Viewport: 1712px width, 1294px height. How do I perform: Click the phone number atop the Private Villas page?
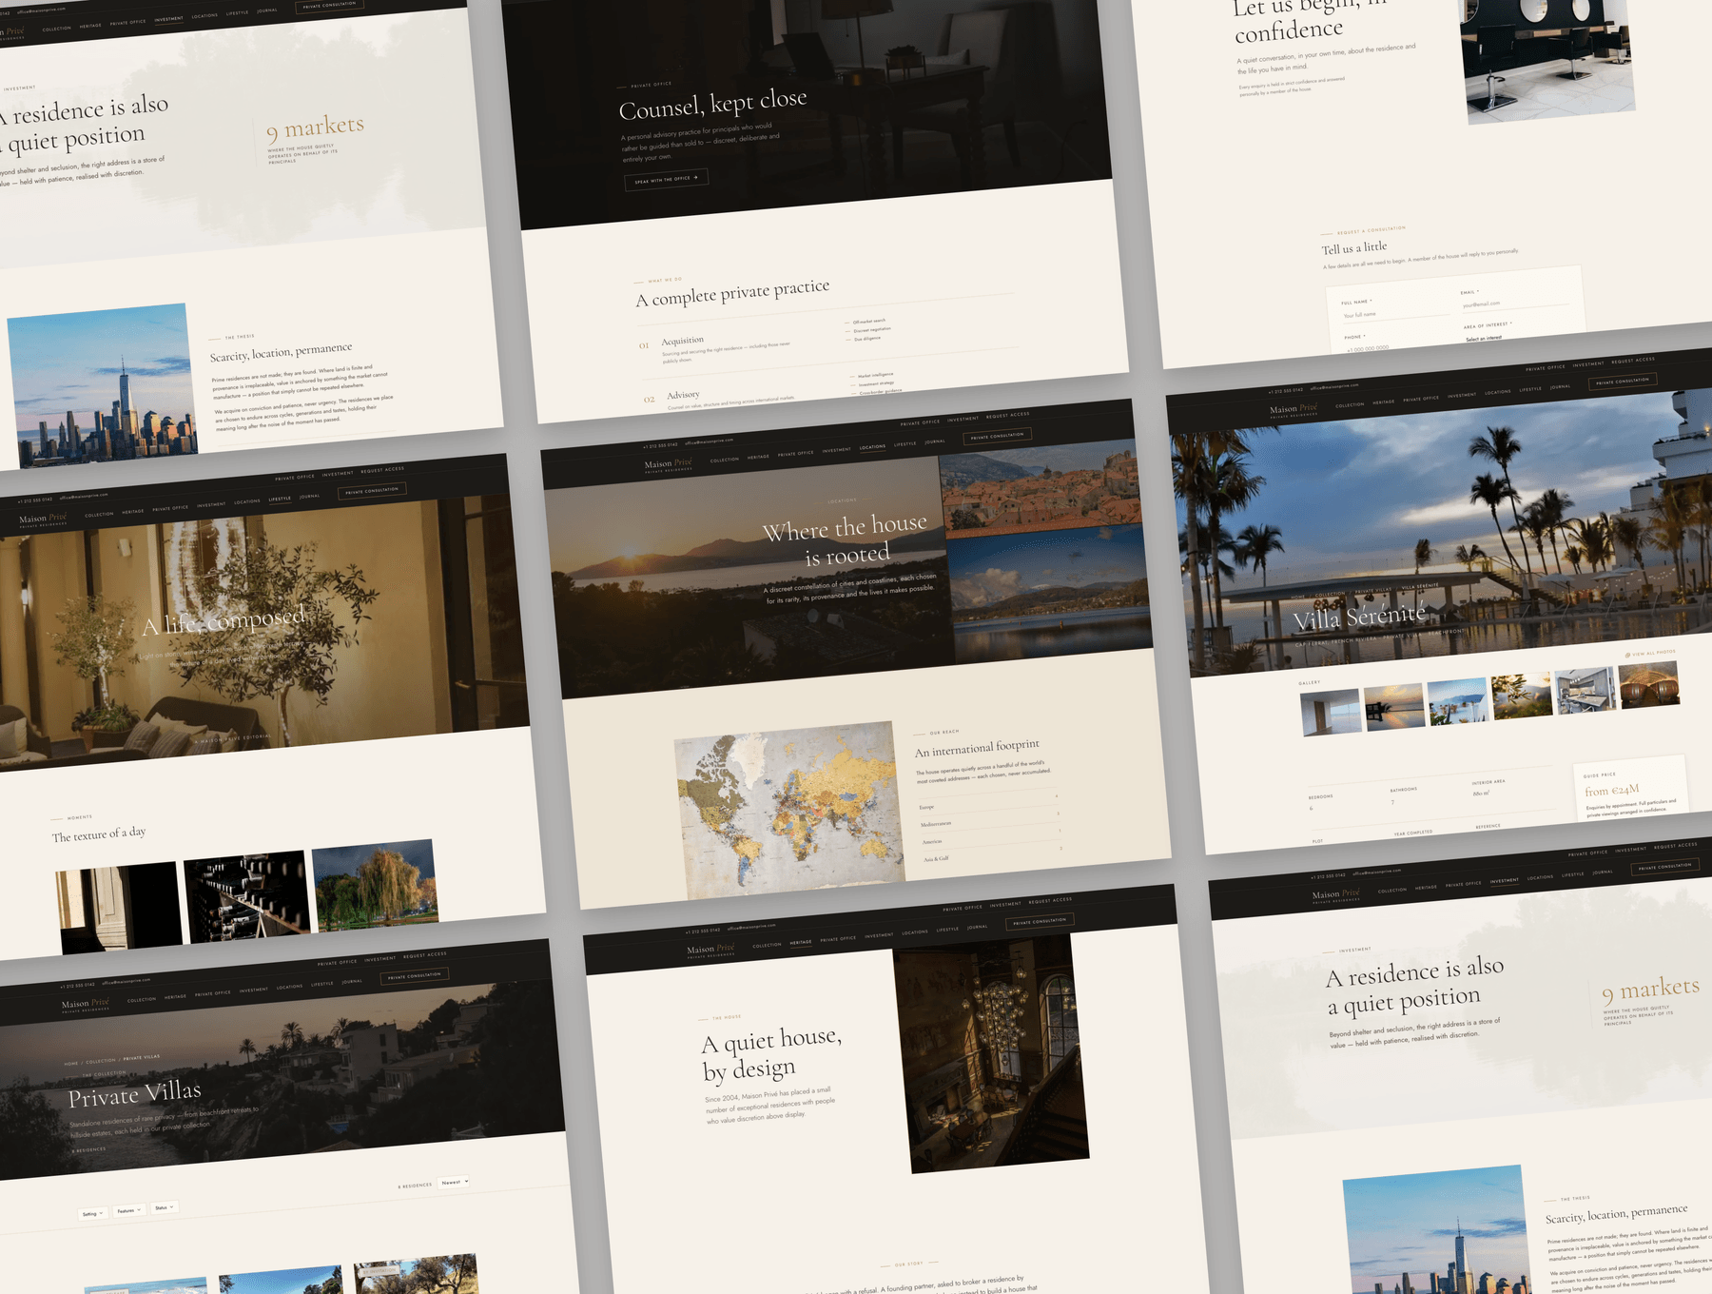tap(77, 985)
